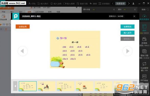Screen dimensions: 150x96
Task: Click the right chevron beside 我要备课
Action: pyautogui.click(x=129, y=4)
